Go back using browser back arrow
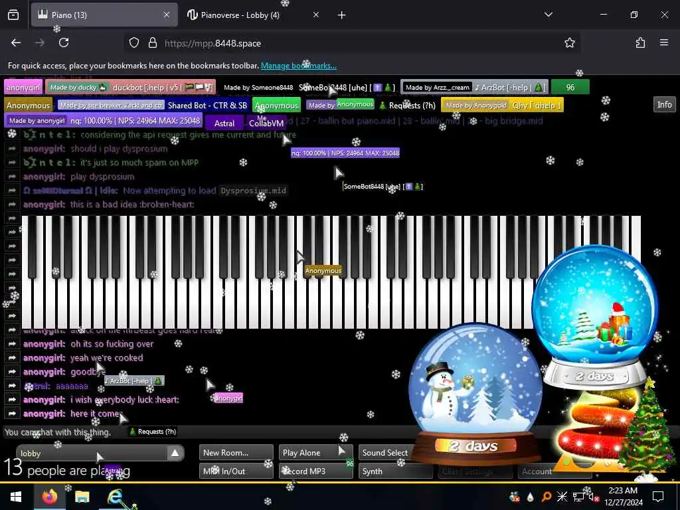This screenshot has height=510, width=680. coord(16,43)
